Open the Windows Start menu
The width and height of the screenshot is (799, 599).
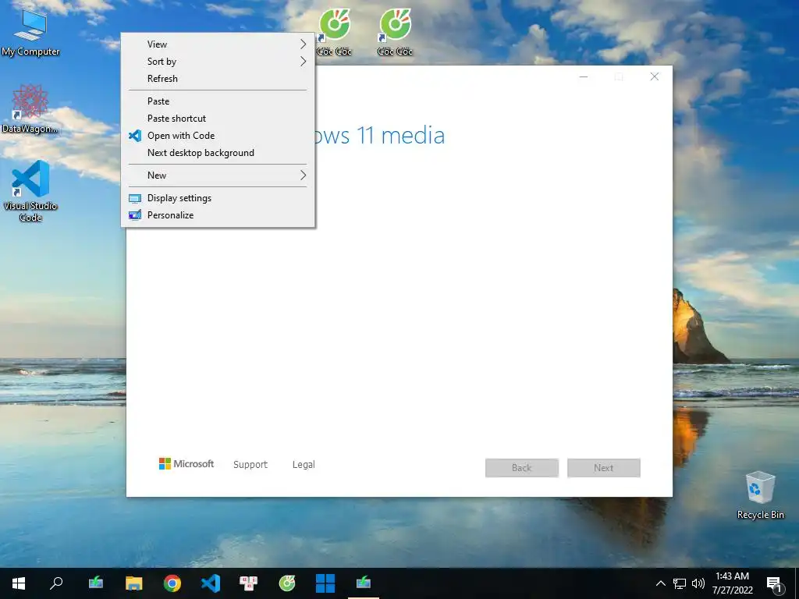[x=19, y=583]
